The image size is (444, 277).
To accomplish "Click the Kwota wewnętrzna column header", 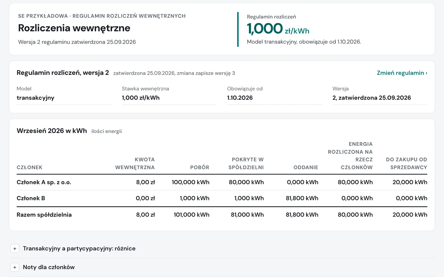I will [x=135, y=163].
